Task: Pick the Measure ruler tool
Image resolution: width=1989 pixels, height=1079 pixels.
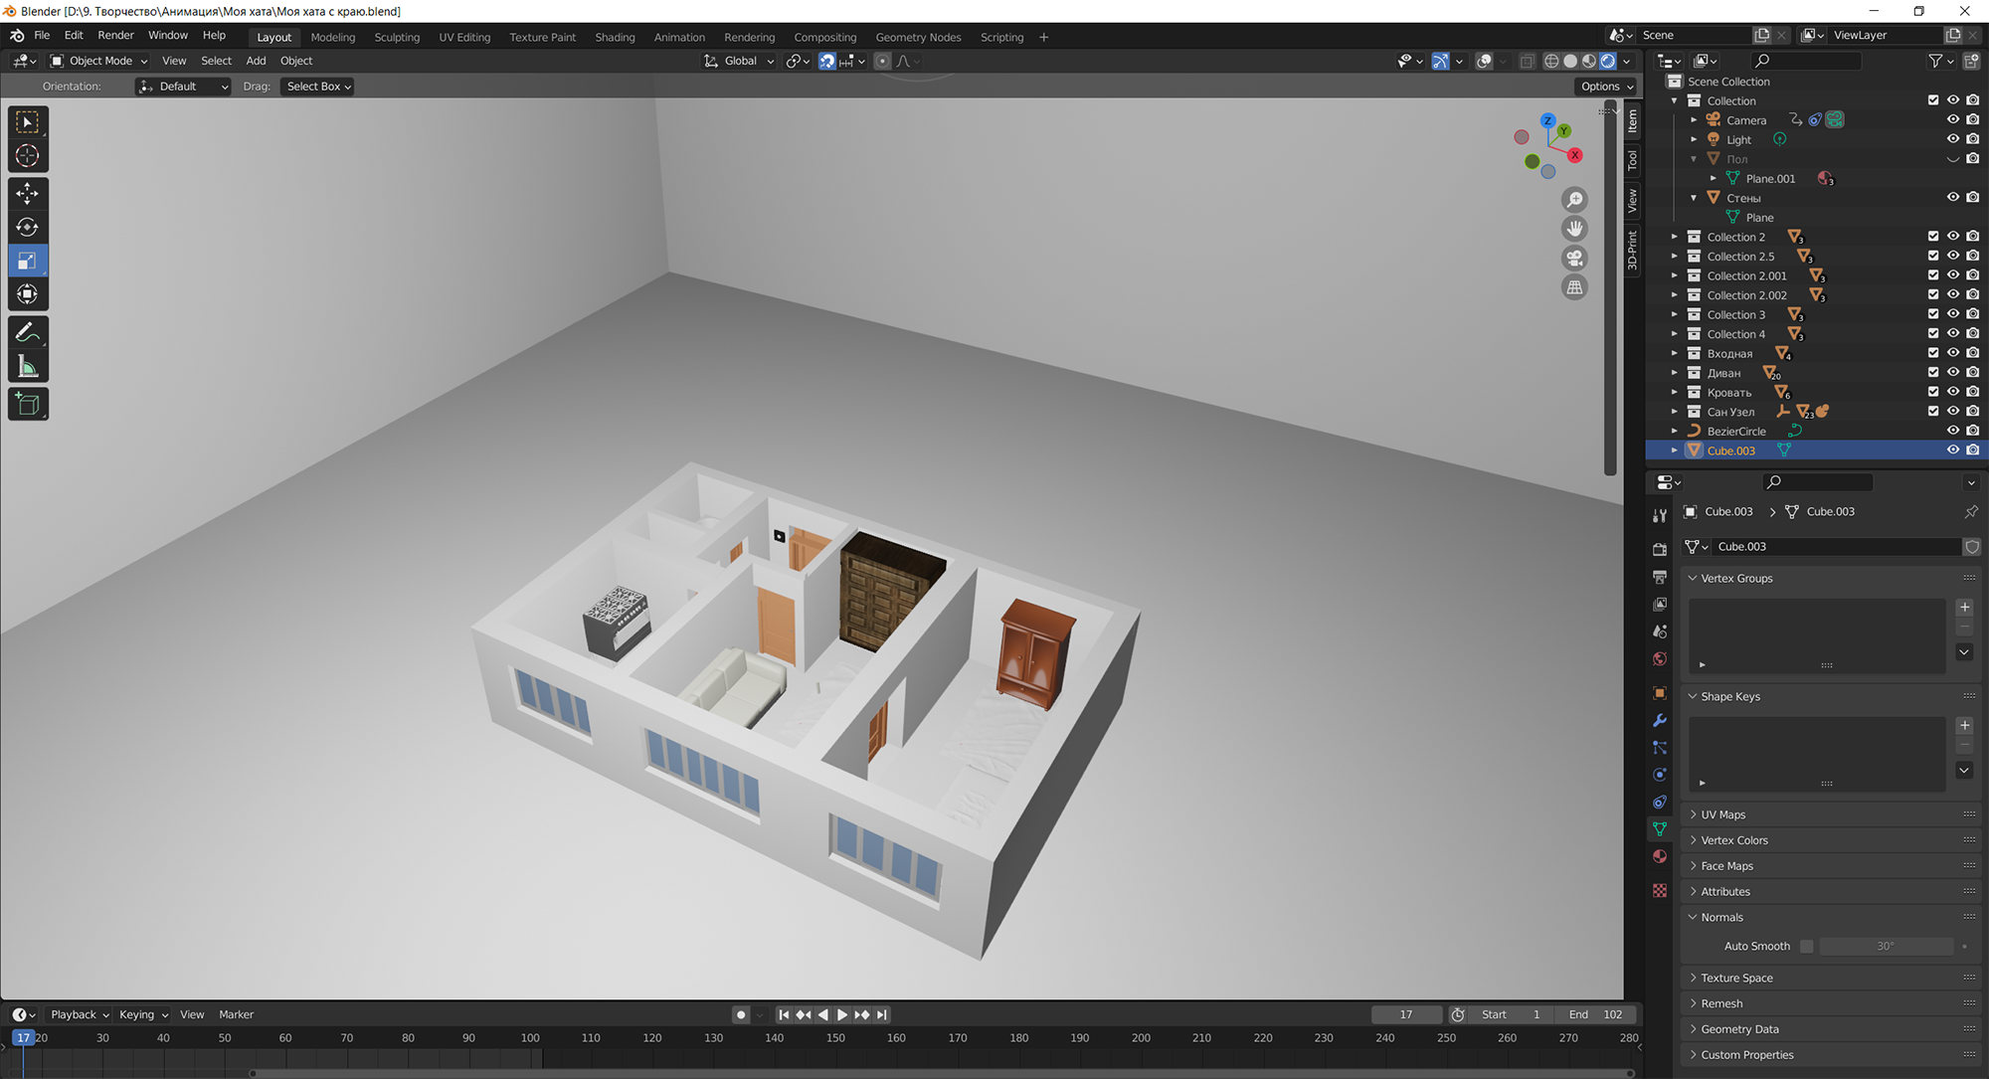Action: 28,368
